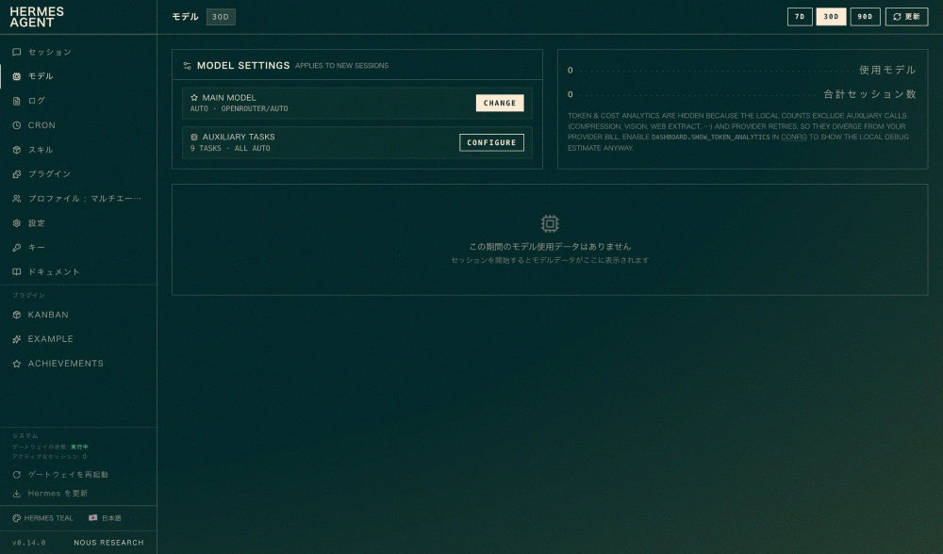Click the キー key icon
This screenshot has height=554, width=943.
(17, 248)
